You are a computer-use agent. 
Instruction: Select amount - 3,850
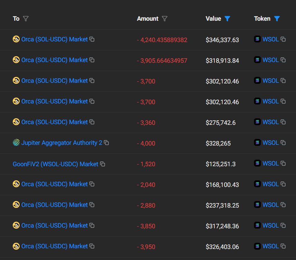146,226
